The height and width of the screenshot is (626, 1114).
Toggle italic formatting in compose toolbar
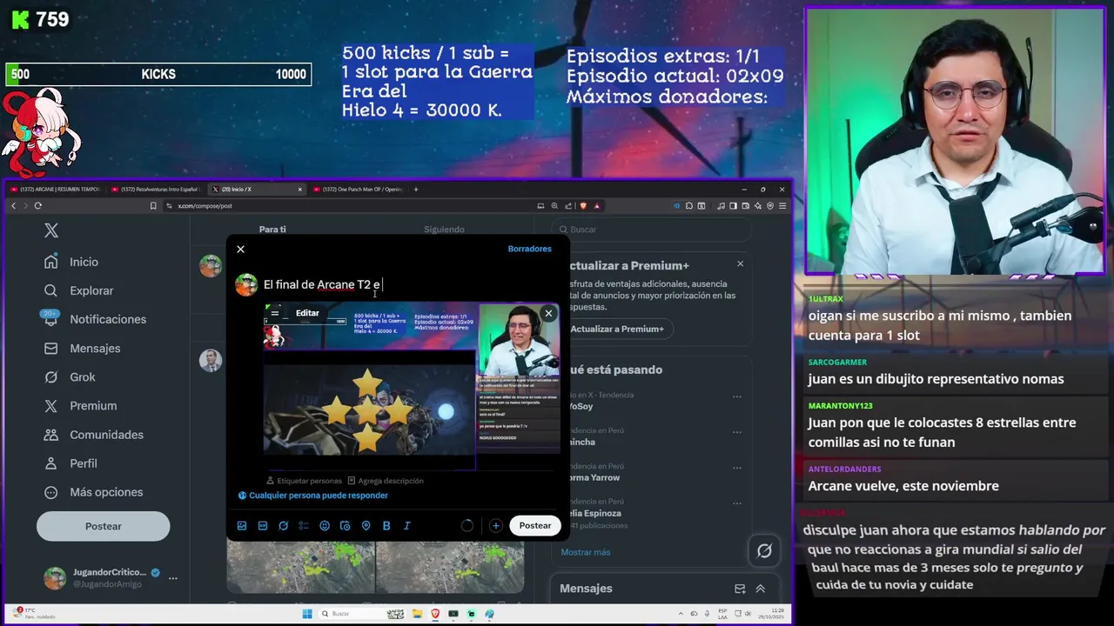tap(406, 525)
